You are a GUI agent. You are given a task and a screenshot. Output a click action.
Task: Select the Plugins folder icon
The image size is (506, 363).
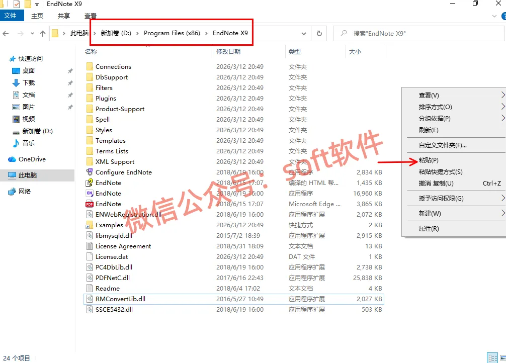(x=90, y=99)
